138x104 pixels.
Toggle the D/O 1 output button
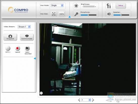coord(8,48)
